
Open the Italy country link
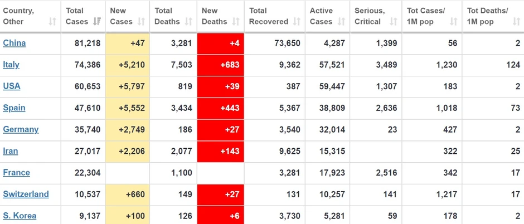coord(11,65)
